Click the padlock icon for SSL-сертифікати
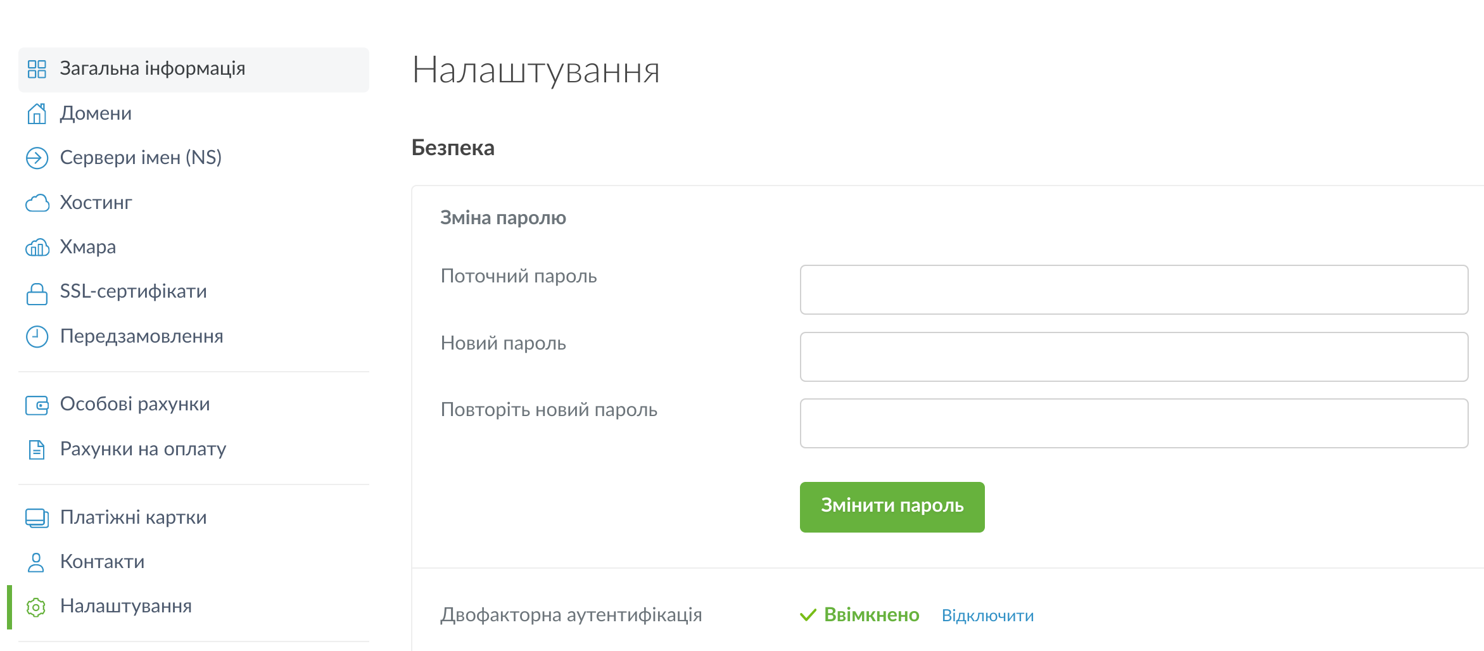 [37, 293]
